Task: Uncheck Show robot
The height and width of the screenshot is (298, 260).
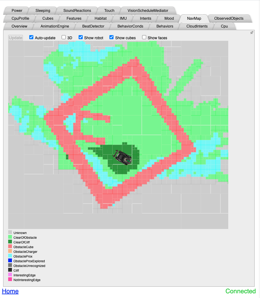Action: (x=80, y=37)
